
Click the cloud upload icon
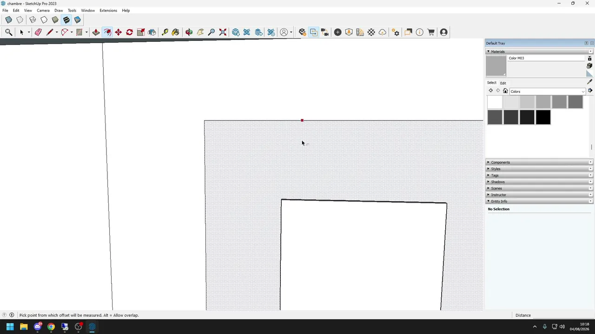(x=383, y=32)
